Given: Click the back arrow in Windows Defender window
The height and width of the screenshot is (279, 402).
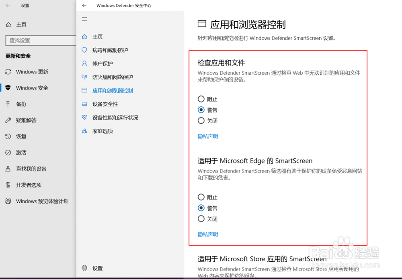Looking at the screenshot, I should [84, 5].
